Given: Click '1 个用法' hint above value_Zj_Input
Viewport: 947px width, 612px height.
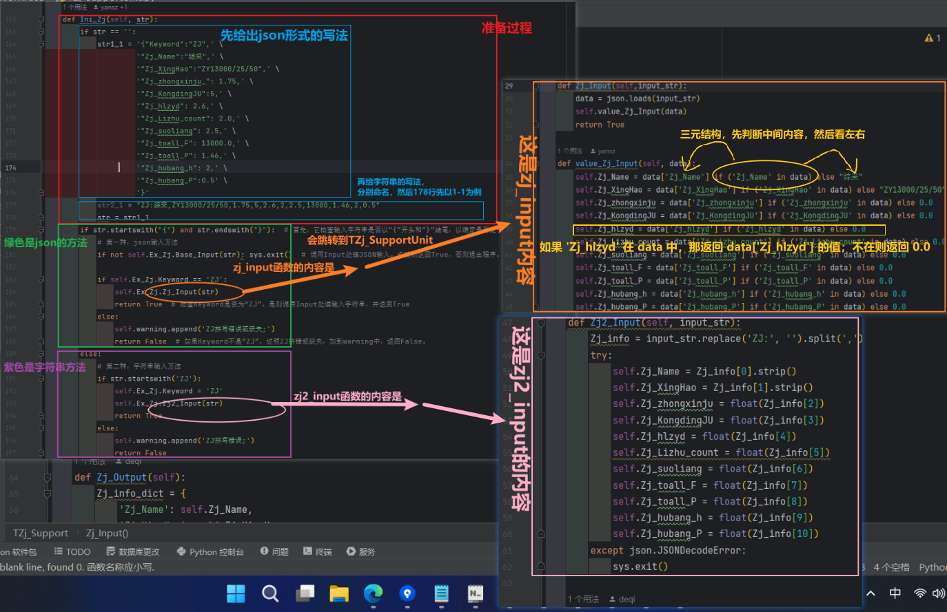Looking at the screenshot, I should (x=570, y=151).
